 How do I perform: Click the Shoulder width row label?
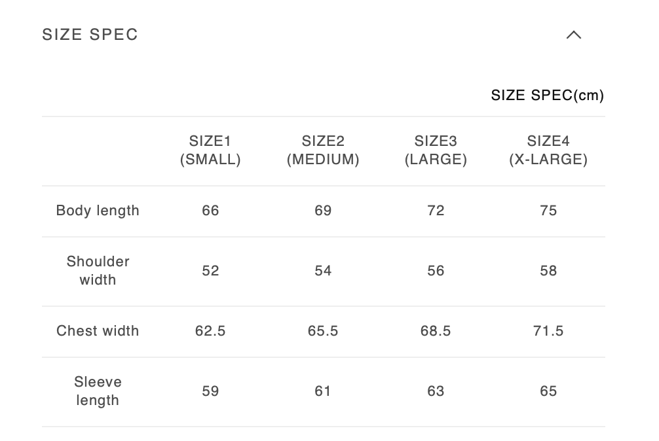tap(98, 271)
